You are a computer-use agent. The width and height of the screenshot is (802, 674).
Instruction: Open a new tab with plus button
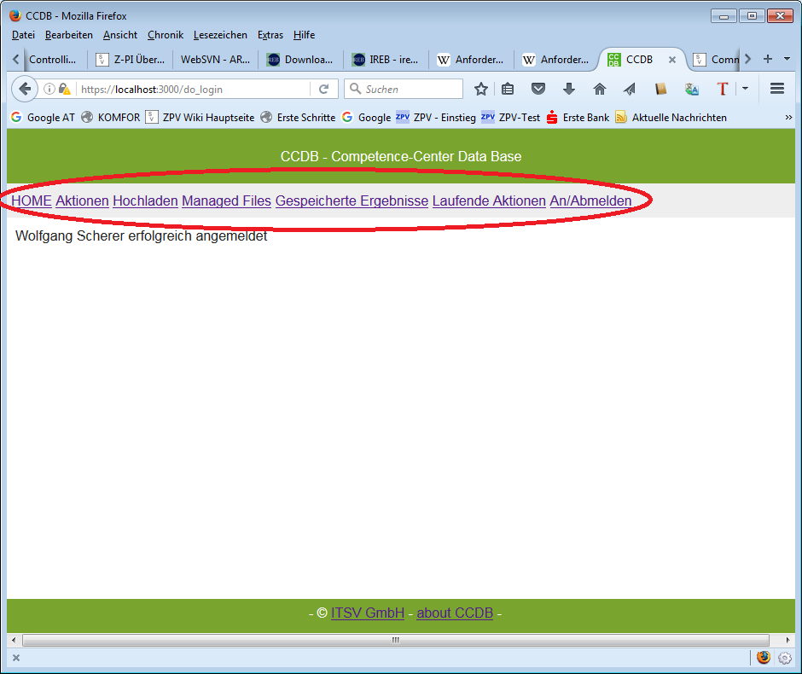coord(767,59)
